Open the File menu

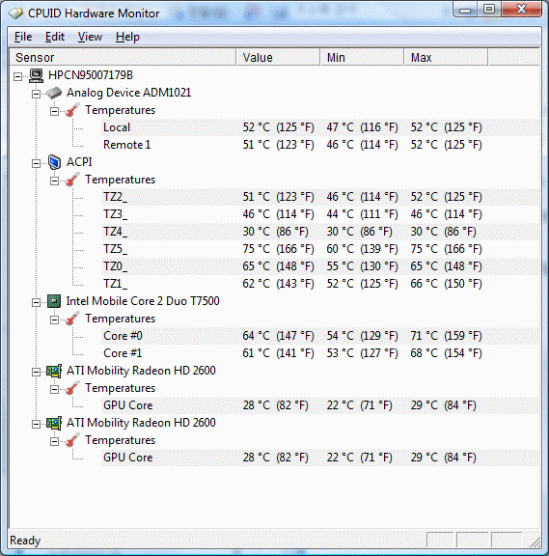coord(23,37)
